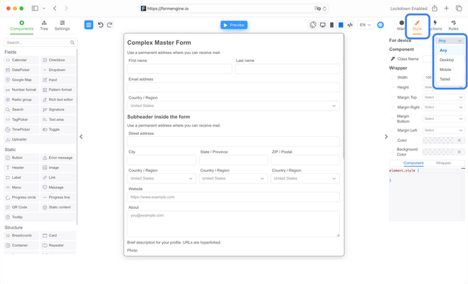
Task: Click the First name input field
Action: click(180, 69)
